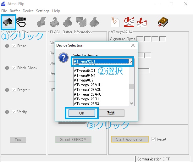This screenshot has height=162, width=193.
Task: Click the Communication OFF status text
Action: pos(153,159)
